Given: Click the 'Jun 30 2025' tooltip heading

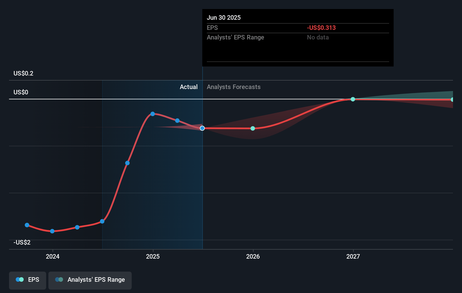Looking at the screenshot, I should [224, 17].
